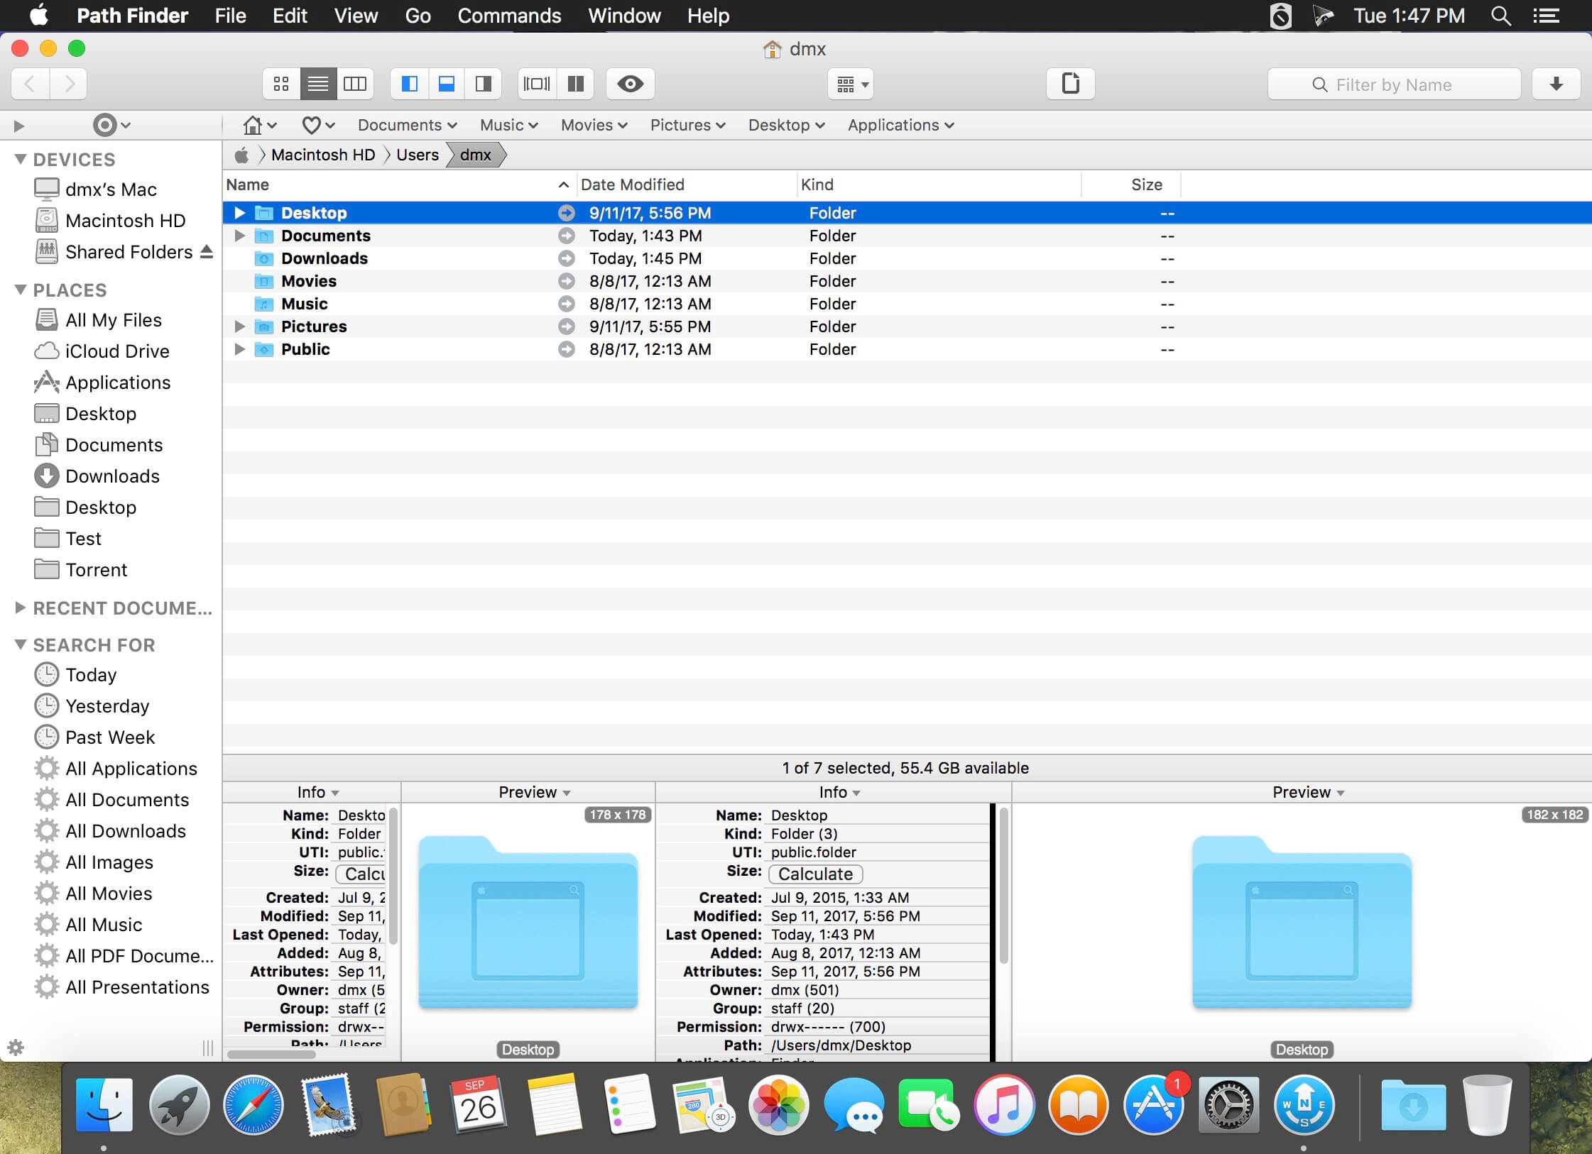Open the Go menu
The height and width of the screenshot is (1154, 1592).
point(418,16)
